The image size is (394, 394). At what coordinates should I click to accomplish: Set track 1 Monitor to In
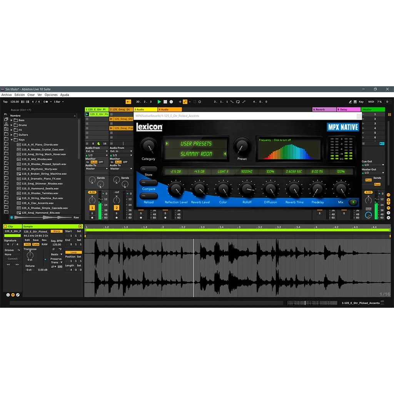pos(88,162)
